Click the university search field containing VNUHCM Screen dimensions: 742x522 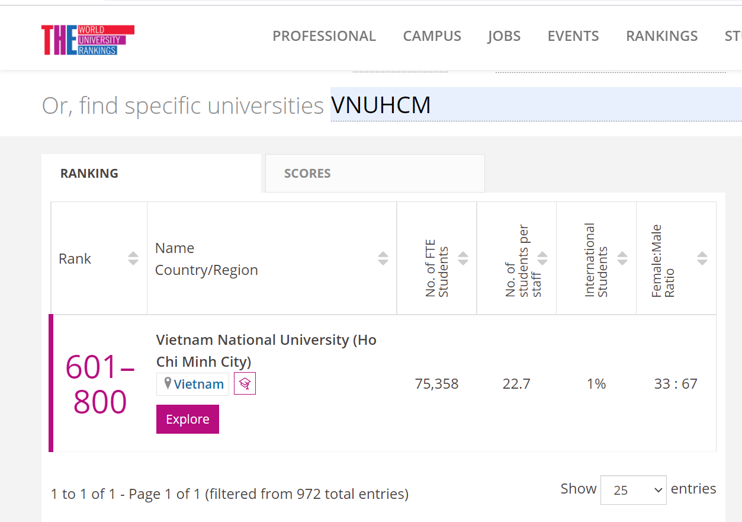point(536,105)
